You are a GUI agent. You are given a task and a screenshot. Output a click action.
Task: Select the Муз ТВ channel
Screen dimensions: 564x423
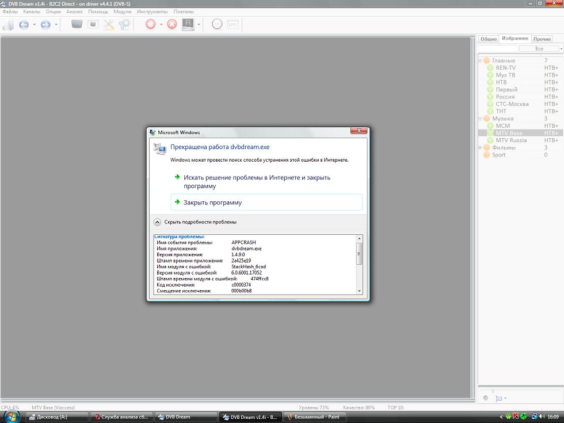click(505, 75)
